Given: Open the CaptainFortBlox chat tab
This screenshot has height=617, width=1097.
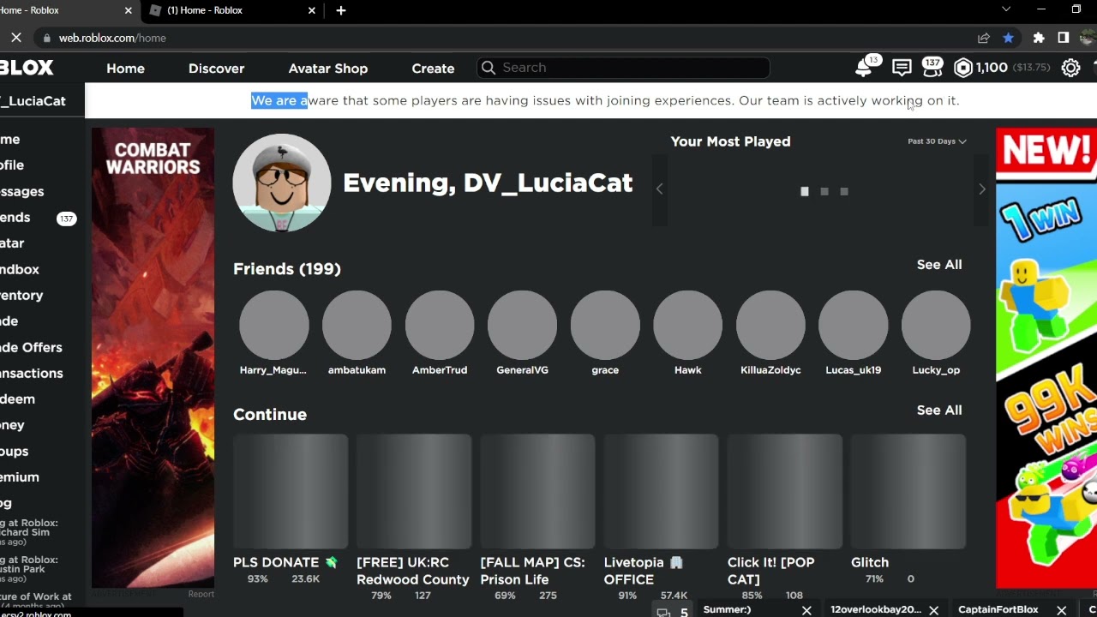Looking at the screenshot, I should [x=998, y=610].
